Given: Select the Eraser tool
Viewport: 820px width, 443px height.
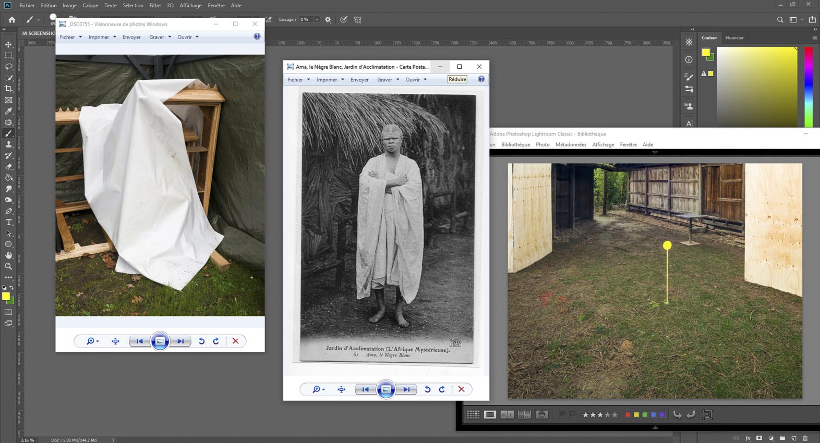Looking at the screenshot, I should point(8,167).
